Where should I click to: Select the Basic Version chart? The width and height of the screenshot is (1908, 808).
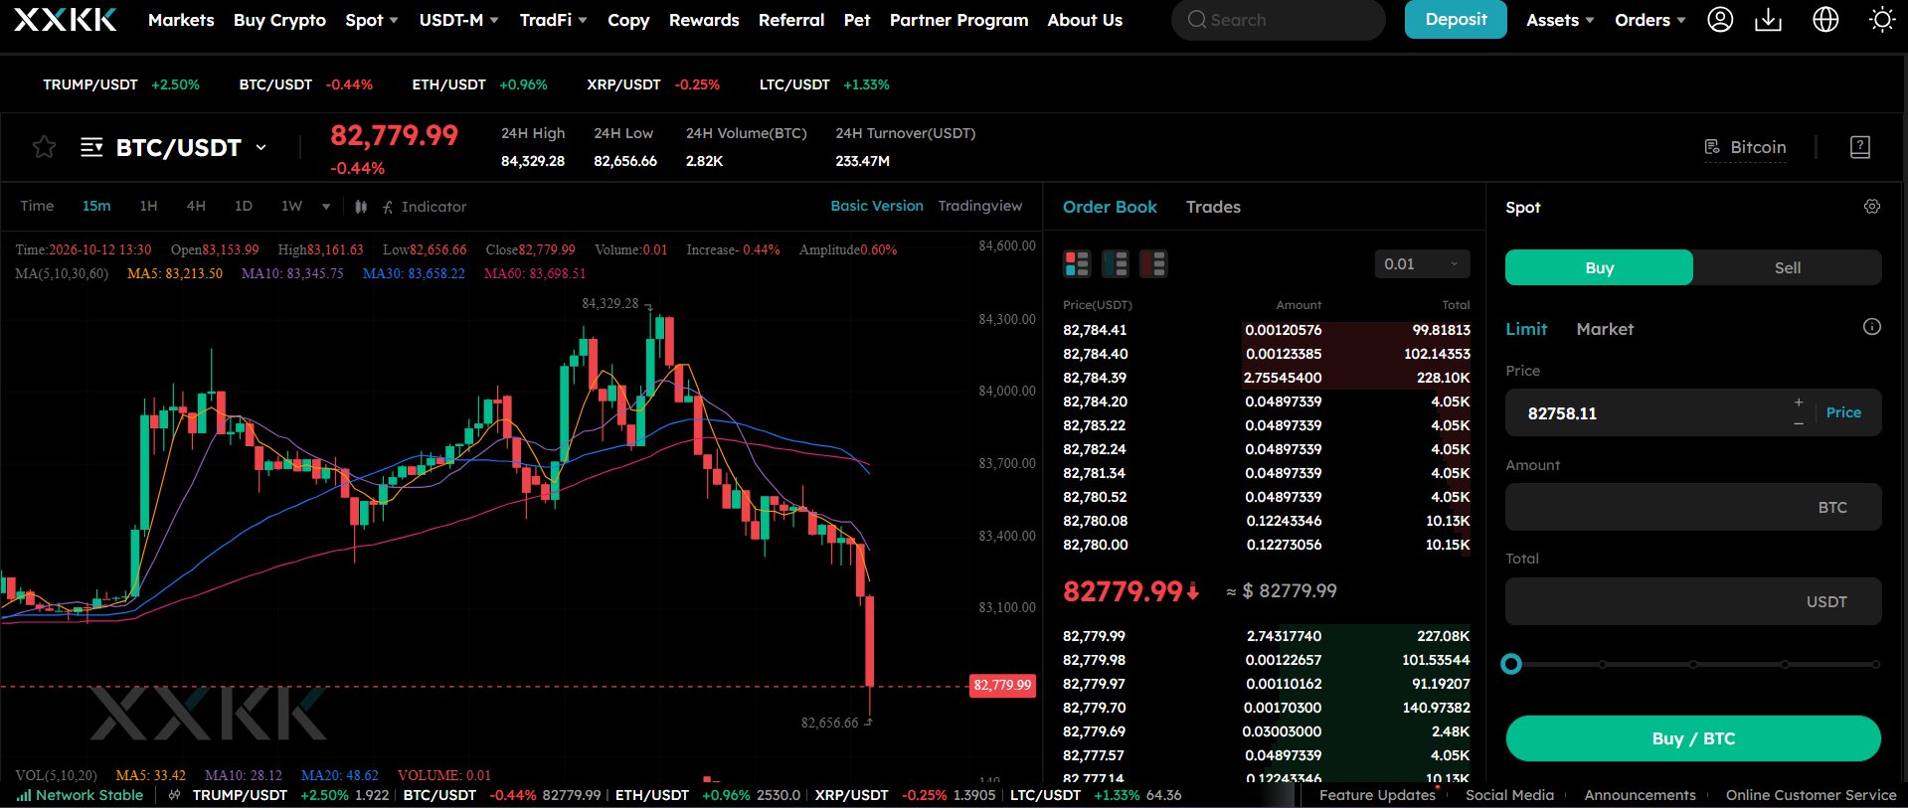pyautogui.click(x=877, y=206)
